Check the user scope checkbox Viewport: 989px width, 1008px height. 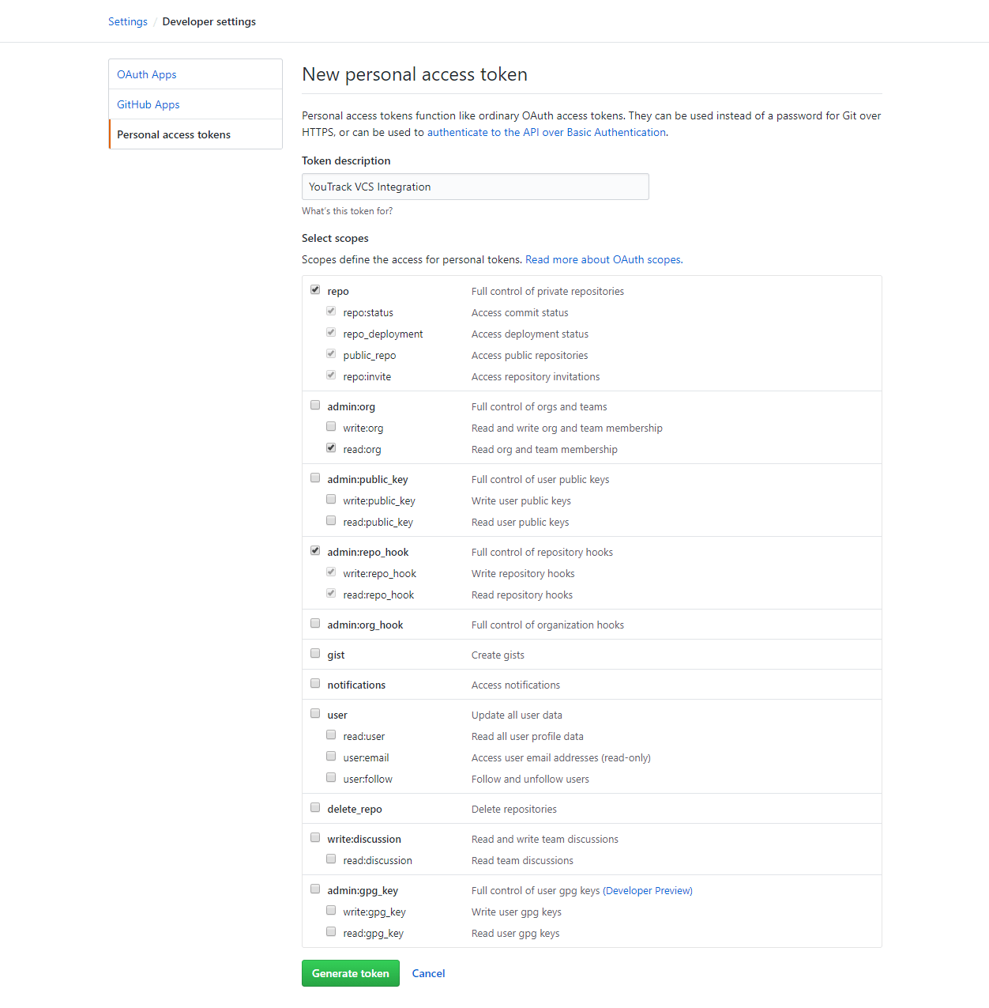(x=315, y=712)
